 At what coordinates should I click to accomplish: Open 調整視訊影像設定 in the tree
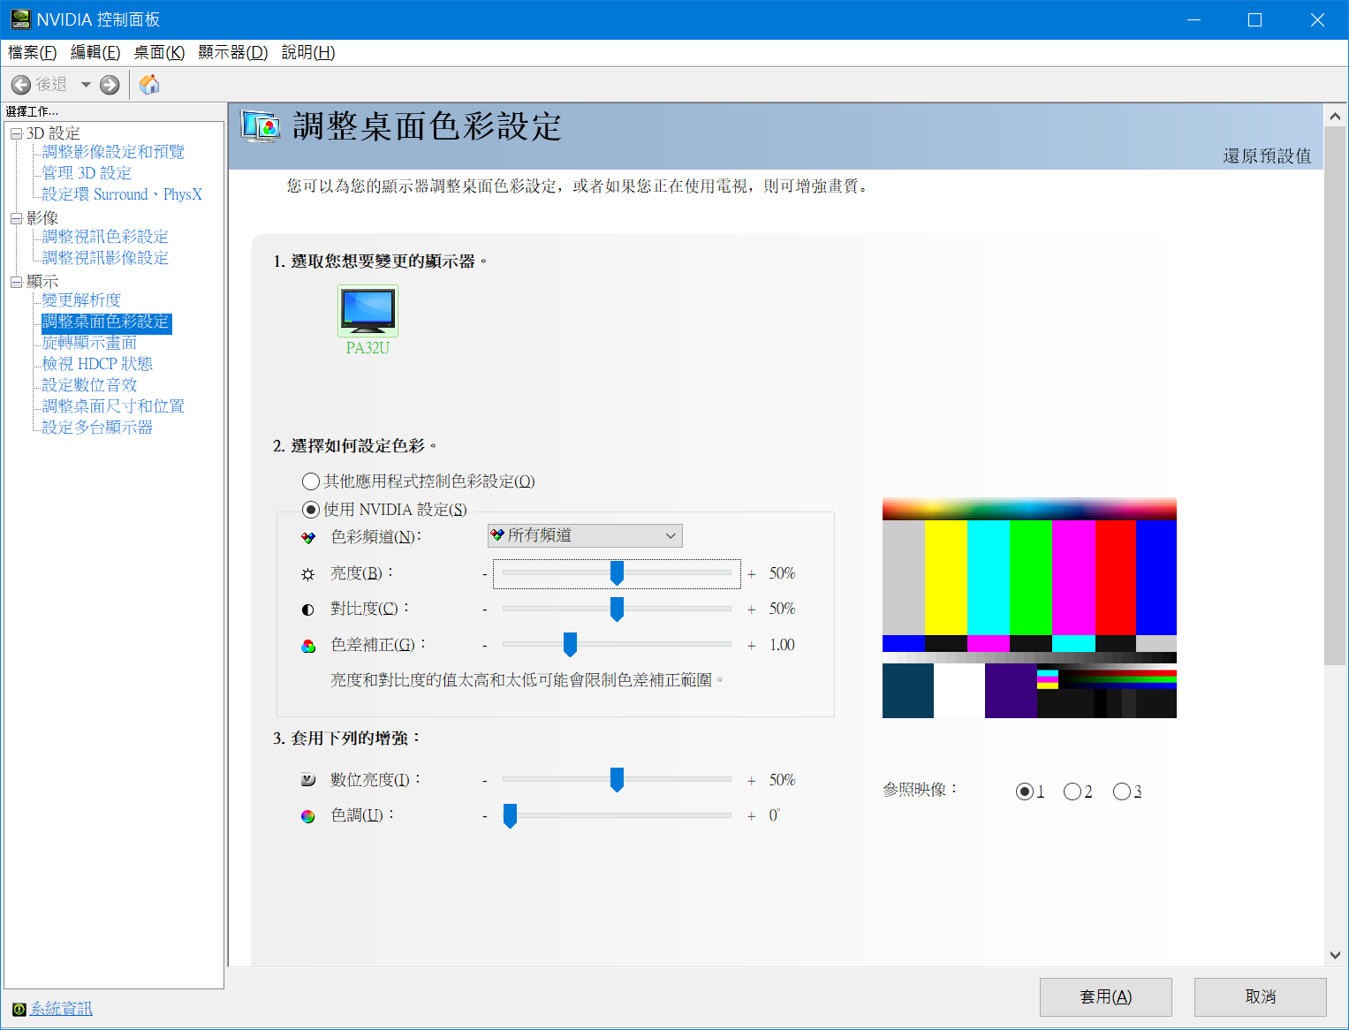105,258
